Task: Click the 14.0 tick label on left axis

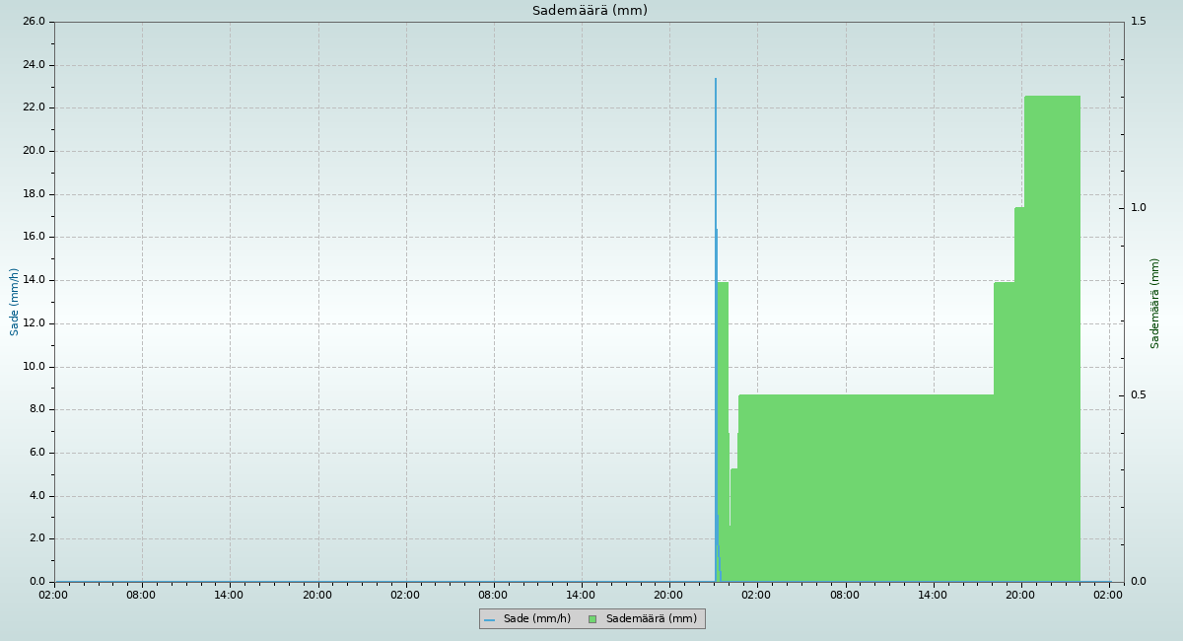Action: pyautogui.click(x=34, y=280)
